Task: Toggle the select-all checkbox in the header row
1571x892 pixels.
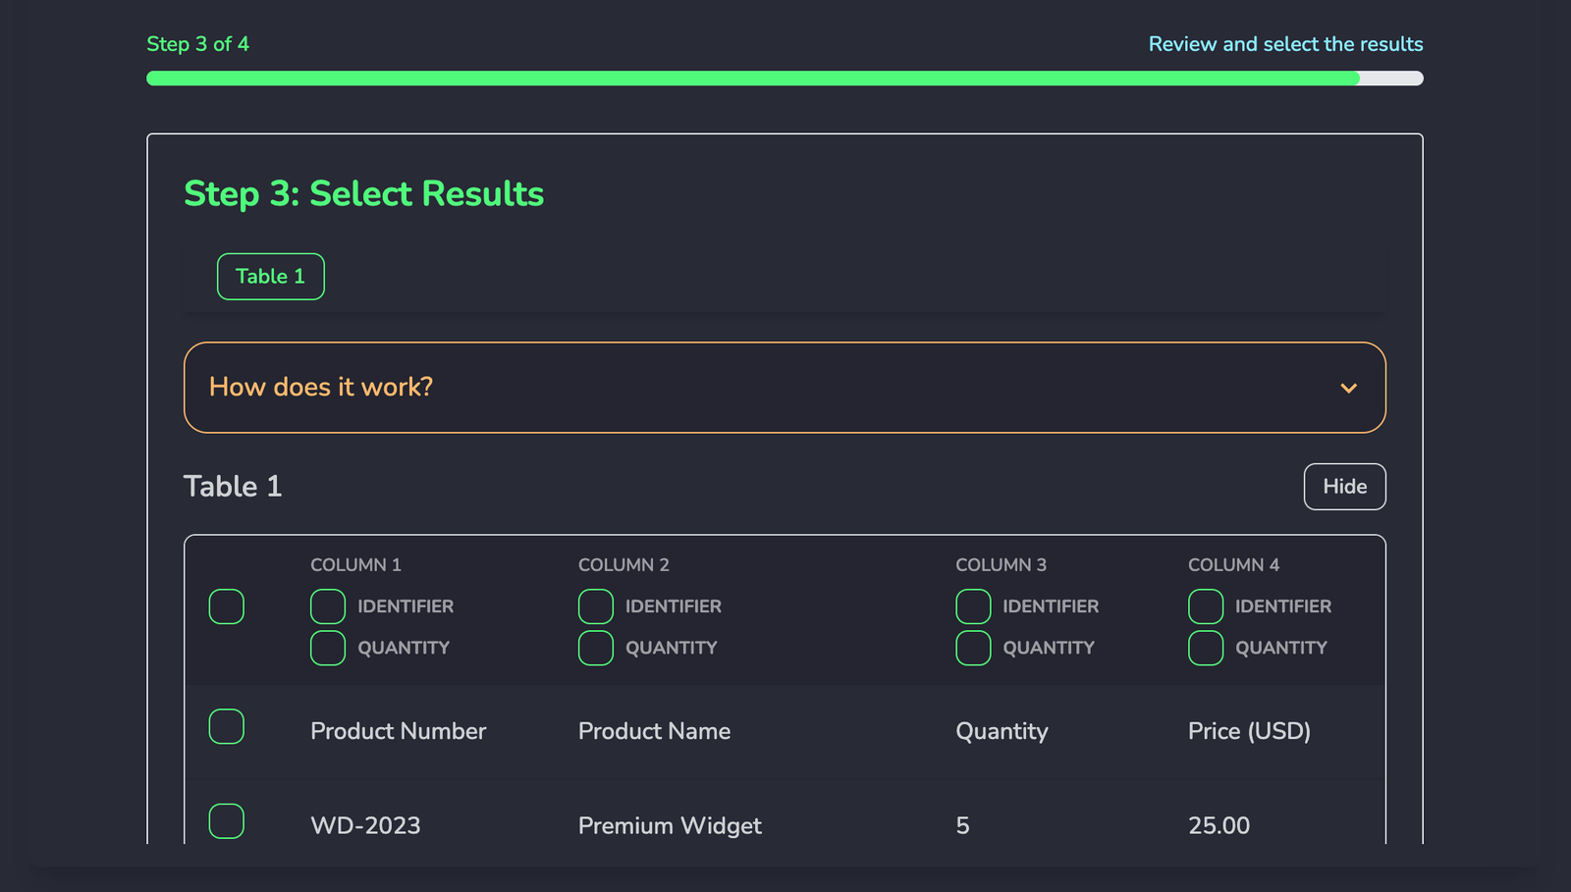Action: coord(226,606)
